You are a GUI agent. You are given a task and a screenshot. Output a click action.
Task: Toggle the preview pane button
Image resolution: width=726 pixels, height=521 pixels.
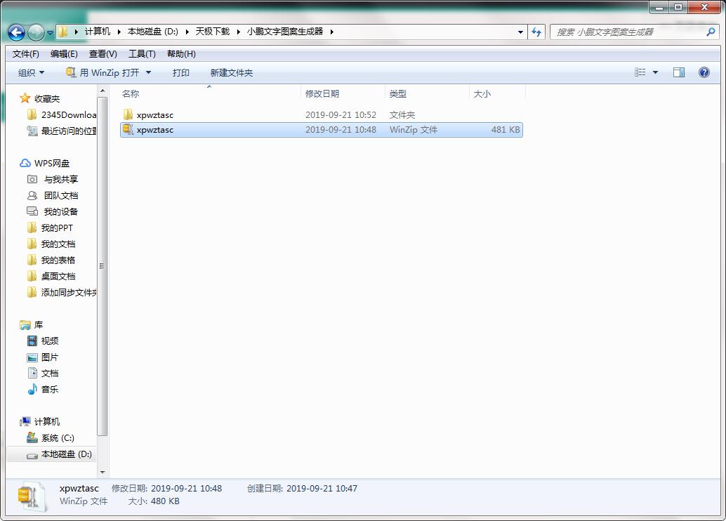click(x=678, y=72)
